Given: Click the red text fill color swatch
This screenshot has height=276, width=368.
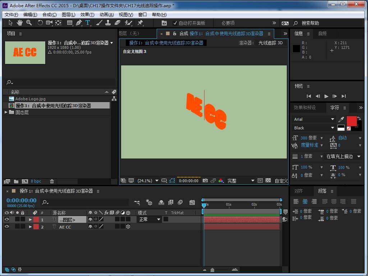Looking at the screenshot, I should [x=351, y=121].
